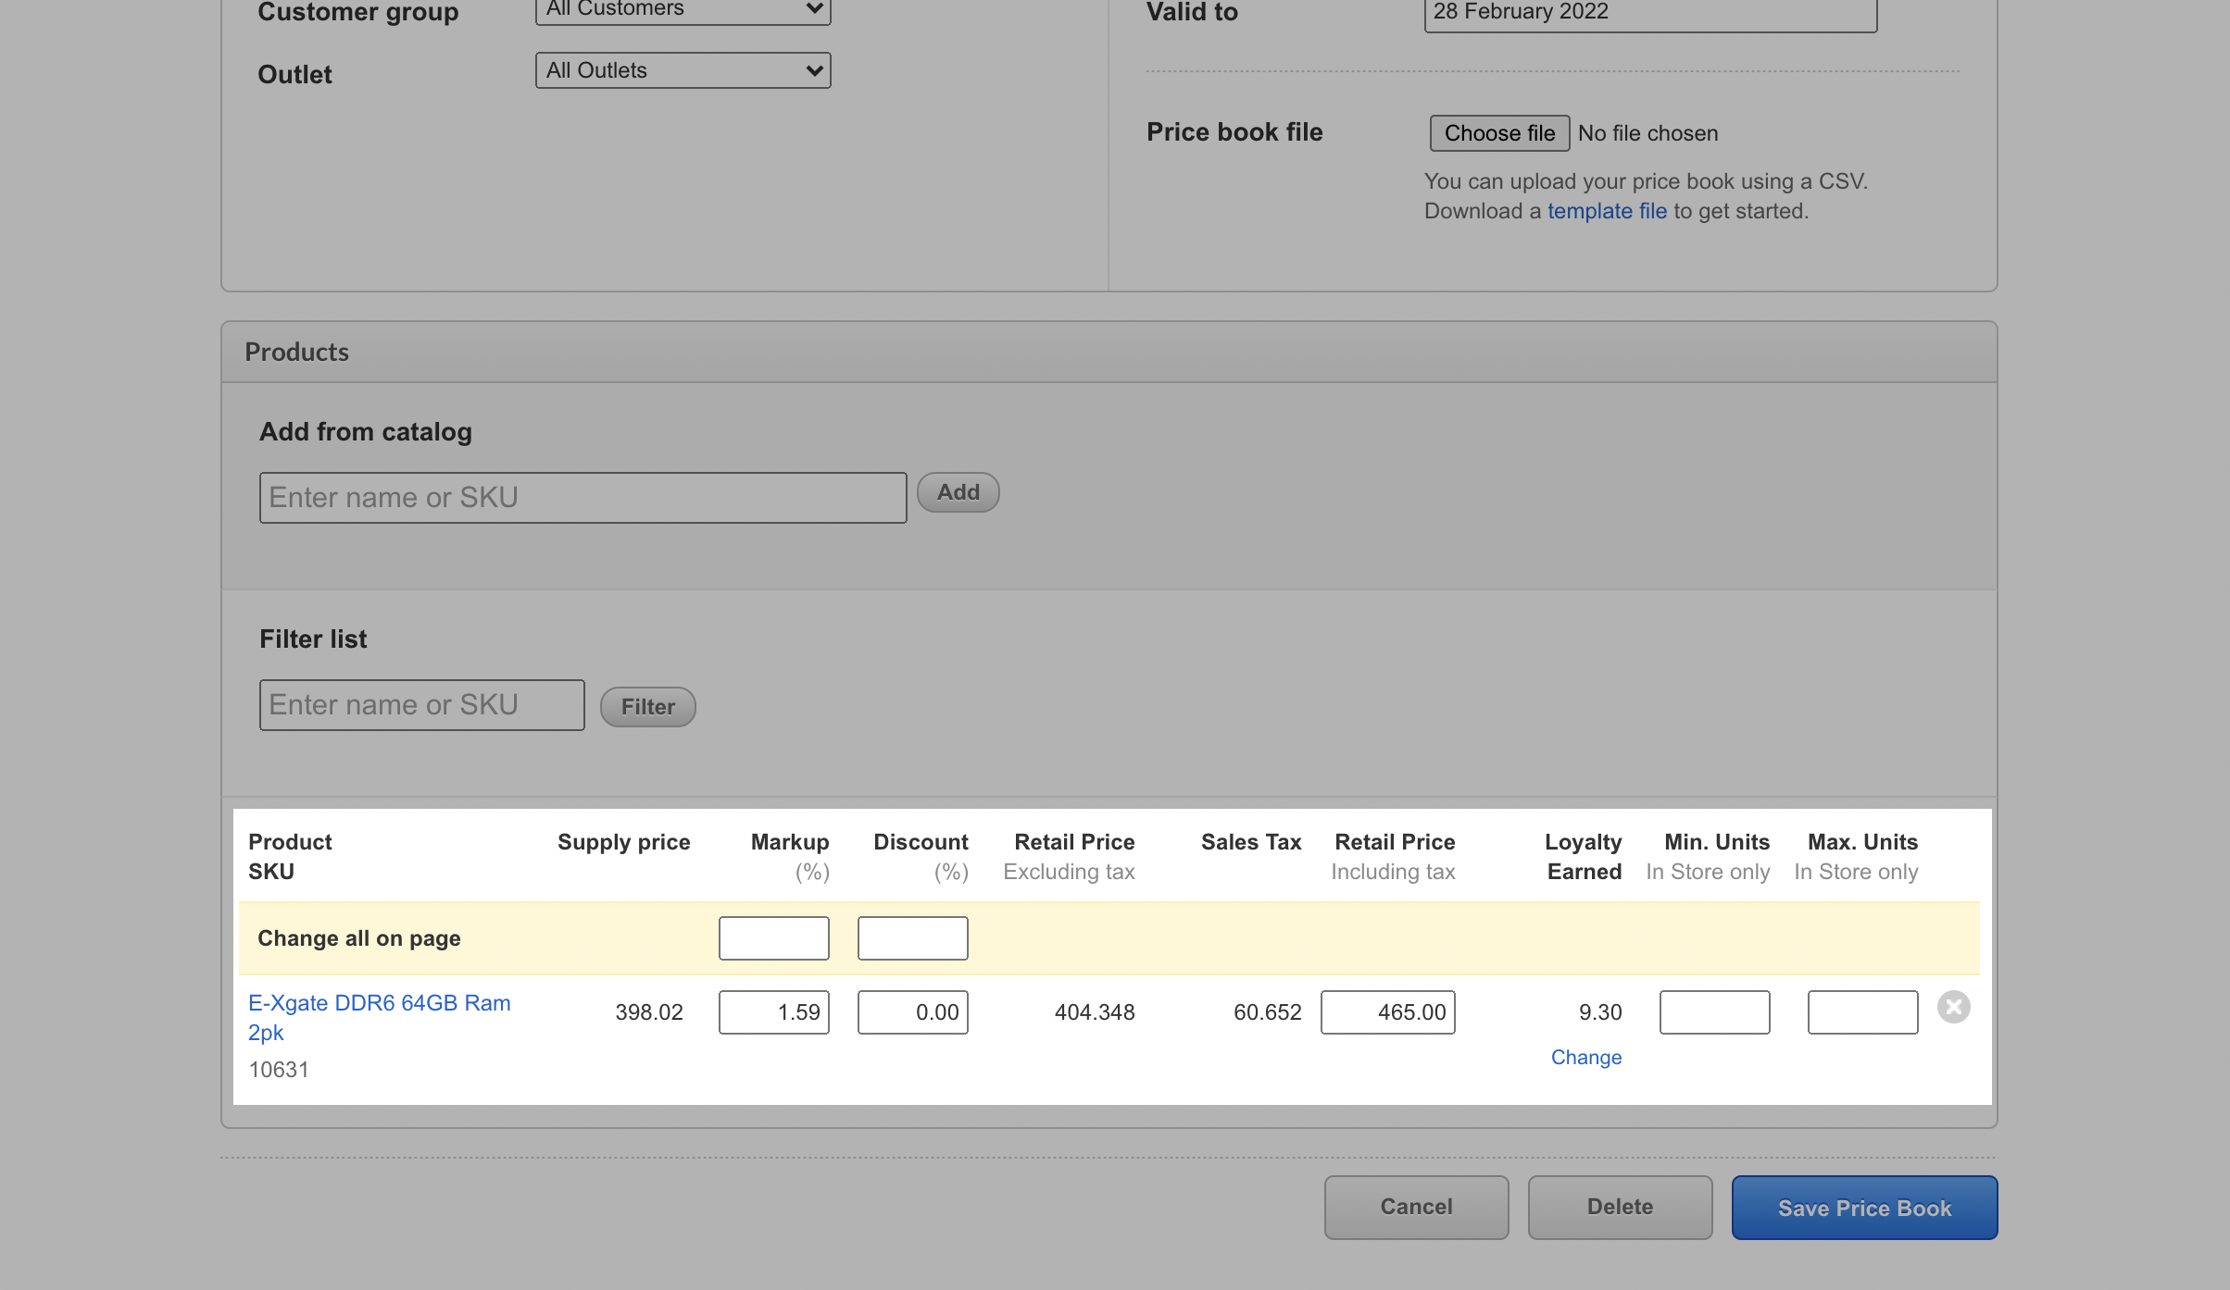Click the Valid to date field

point(1649,13)
